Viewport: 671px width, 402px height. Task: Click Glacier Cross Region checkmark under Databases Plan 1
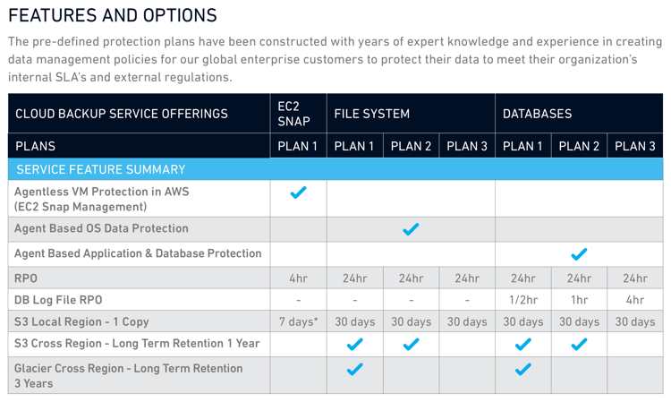tap(523, 369)
